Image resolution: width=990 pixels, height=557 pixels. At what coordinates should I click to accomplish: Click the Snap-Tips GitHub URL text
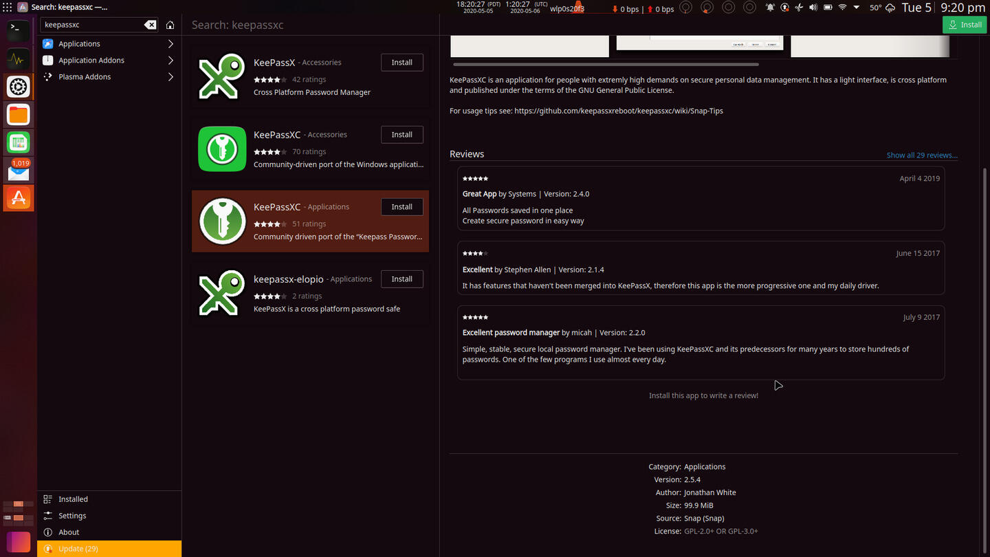[619, 111]
